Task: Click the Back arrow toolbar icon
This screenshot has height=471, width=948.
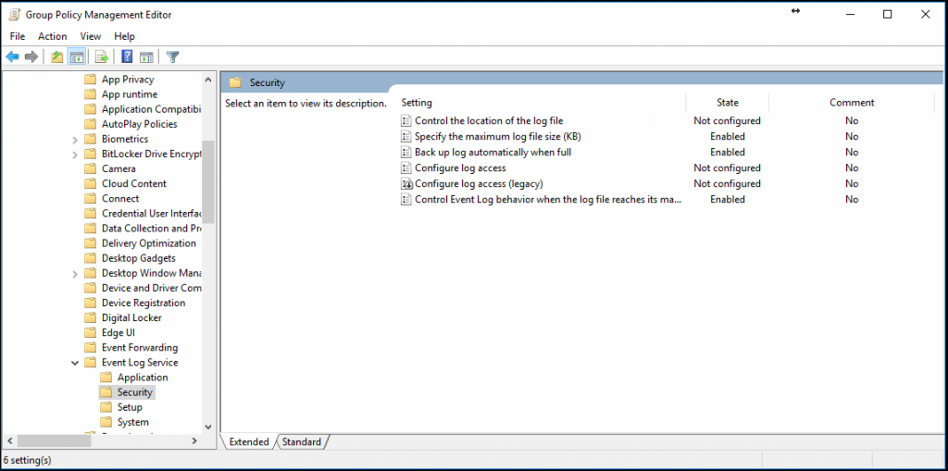Action: (13, 56)
